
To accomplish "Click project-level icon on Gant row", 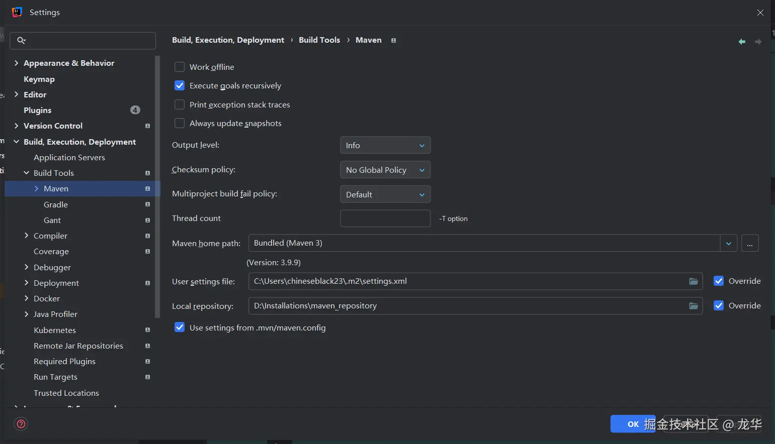I will [147, 220].
